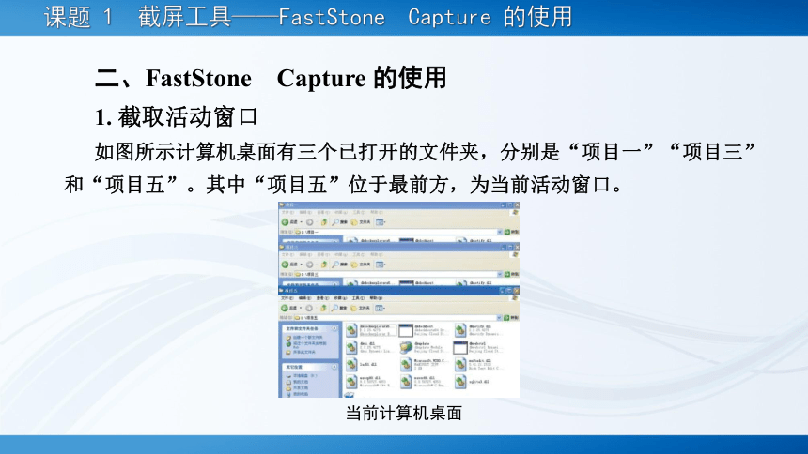Open Search (搜索) in the 项目五 window
This screenshot has height=454, width=808.
(x=339, y=308)
